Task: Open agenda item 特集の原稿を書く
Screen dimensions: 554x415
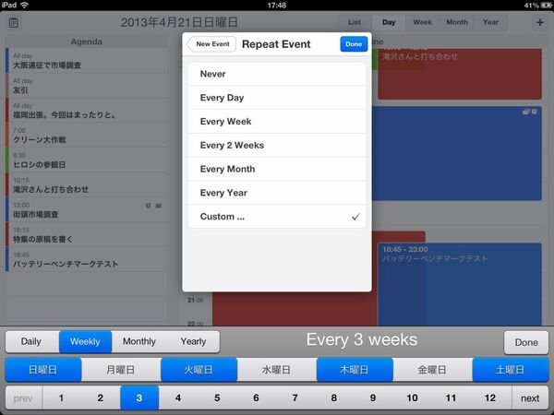Action: pos(87,234)
